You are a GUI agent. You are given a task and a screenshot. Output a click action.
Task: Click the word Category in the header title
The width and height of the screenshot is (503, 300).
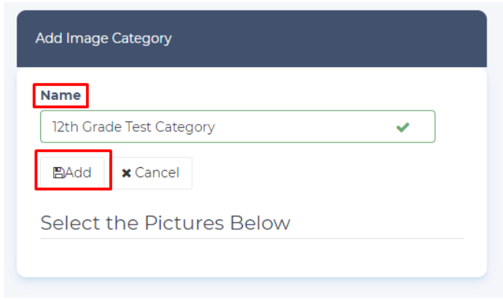(144, 38)
